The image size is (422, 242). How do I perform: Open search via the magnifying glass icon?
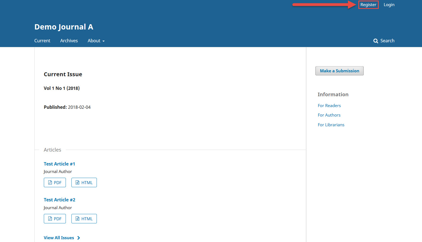coord(376,41)
